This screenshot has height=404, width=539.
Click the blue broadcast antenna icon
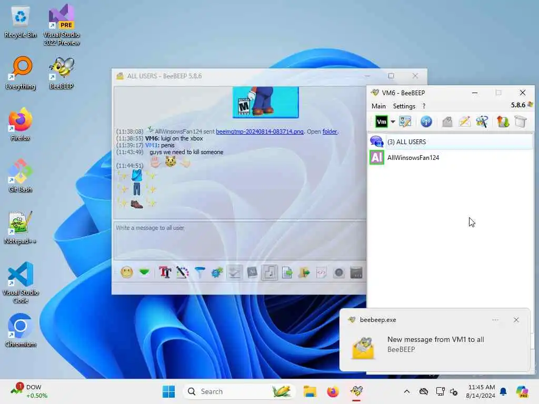tap(426, 122)
